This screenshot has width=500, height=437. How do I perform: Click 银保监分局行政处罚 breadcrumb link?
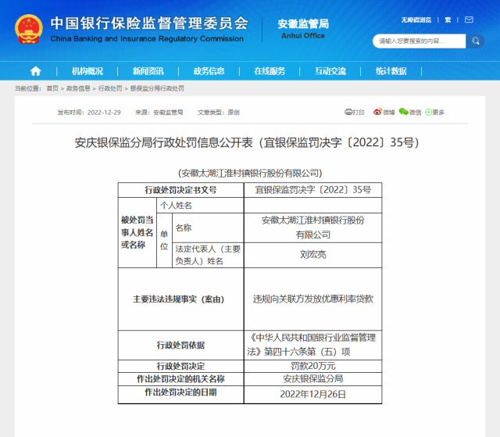[157, 88]
